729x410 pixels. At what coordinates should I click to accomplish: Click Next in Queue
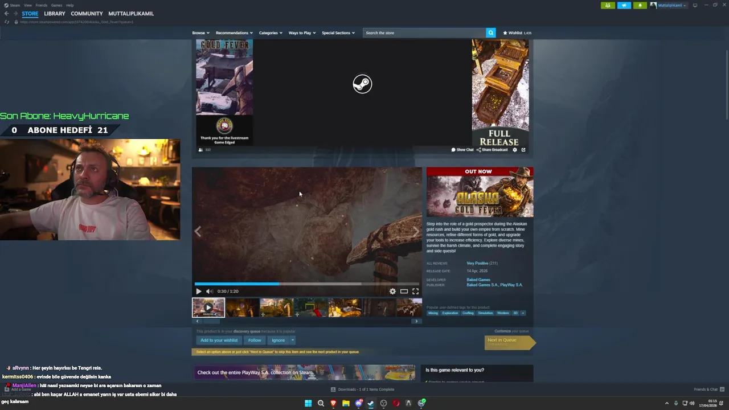pyautogui.click(x=510, y=342)
